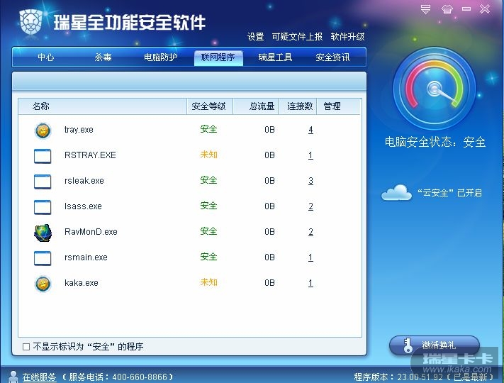Sort by the 连接数 column header
Screen dimensions: 504x383
coord(298,106)
